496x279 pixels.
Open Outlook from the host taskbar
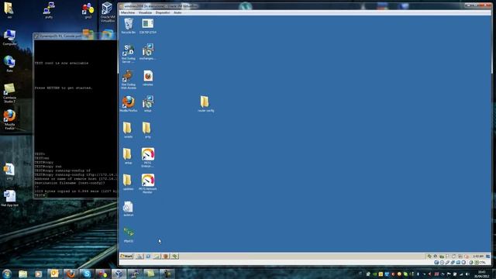(x=54, y=274)
